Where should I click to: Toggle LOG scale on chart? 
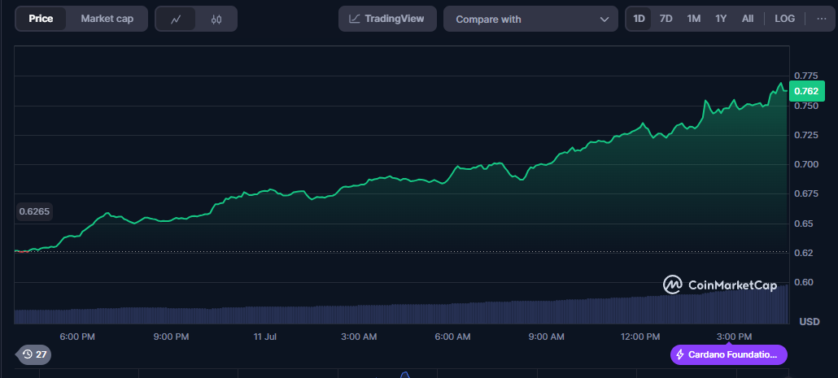tap(785, 19)
